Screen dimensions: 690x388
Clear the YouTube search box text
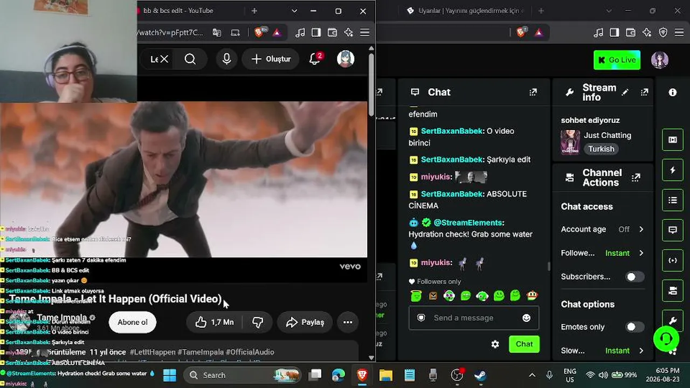coord(164,59)
